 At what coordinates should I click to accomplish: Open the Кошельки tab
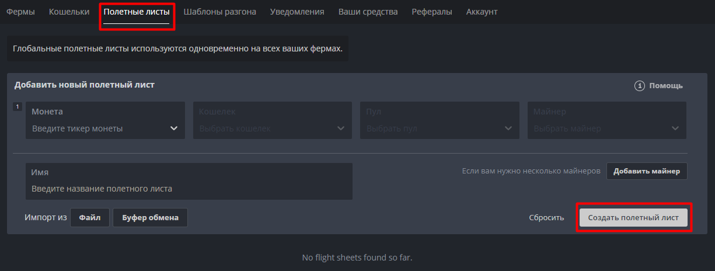[x=69, y=12]
